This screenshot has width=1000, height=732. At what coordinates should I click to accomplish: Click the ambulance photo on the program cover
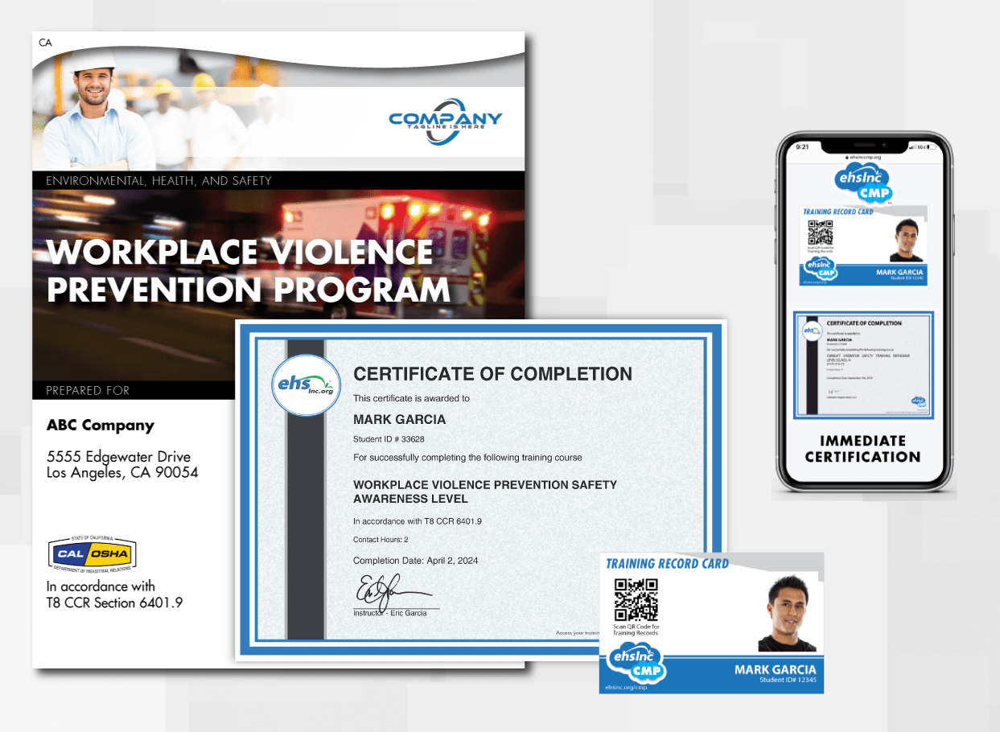[278, 285]
